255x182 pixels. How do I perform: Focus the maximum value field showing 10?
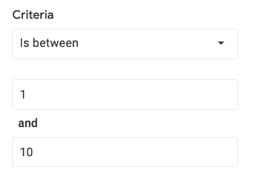pos(125,152)
